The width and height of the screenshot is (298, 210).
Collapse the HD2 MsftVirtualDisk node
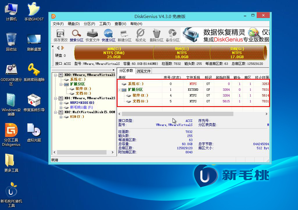[x=55, y=112]
